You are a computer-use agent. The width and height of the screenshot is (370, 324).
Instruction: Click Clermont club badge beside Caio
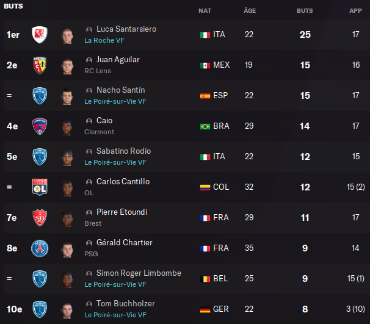40,126
